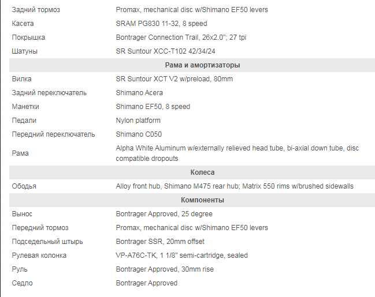Click the 'Ободья' row label

click(x=24, y=186)
